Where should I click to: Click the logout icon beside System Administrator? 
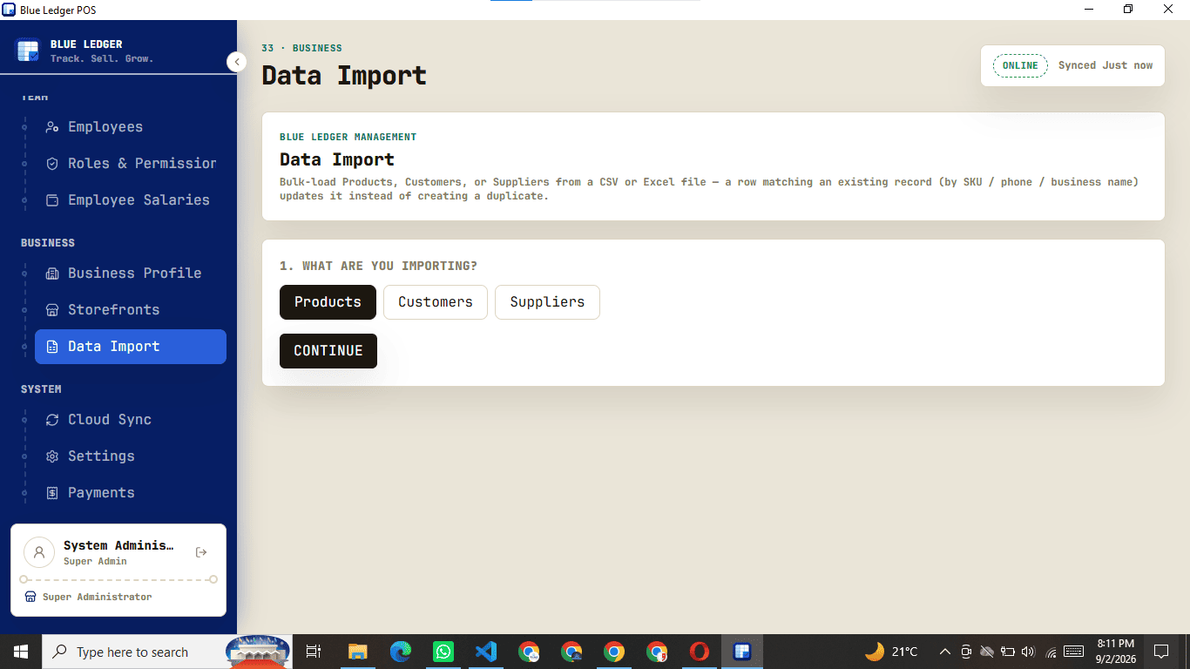tap(201, 552)
